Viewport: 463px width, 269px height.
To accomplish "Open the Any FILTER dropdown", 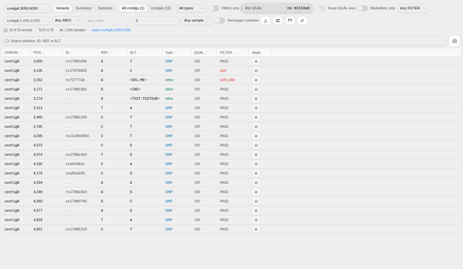I will click(x=413, y=8).
